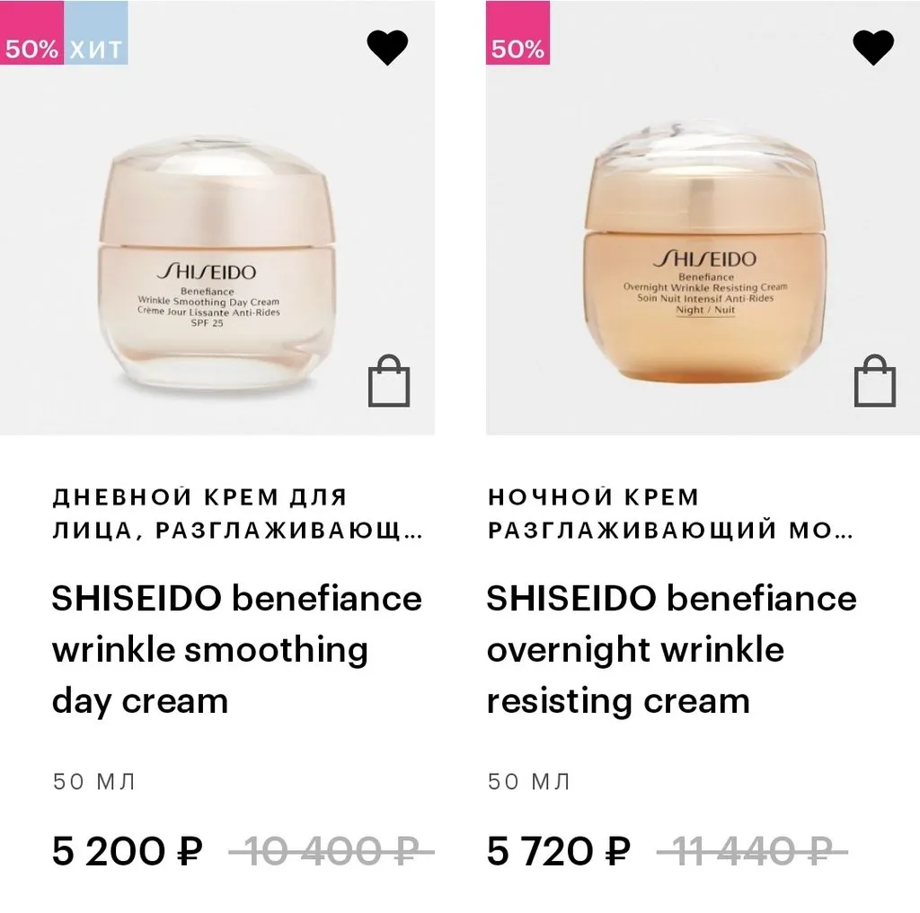This screenshot has height=913, width=920.
Task: Select the 5 720 ₽ sale price
Action: pyautogui.click(x=559, y=851)
